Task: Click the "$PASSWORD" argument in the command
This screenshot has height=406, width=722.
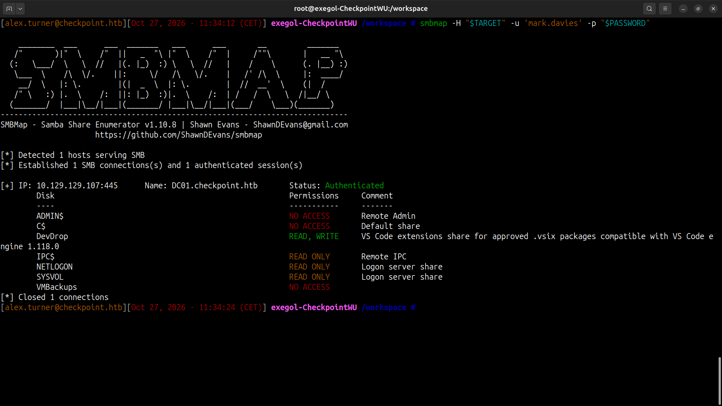Action: point(625,23)
